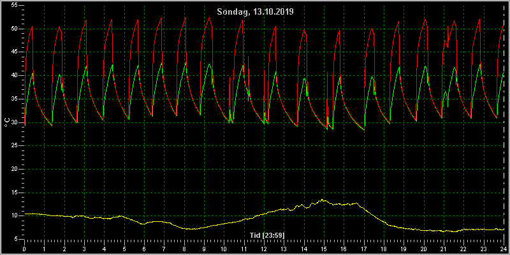
Task: Click the Tid [23:59] time label
Action: click(267, 235)
